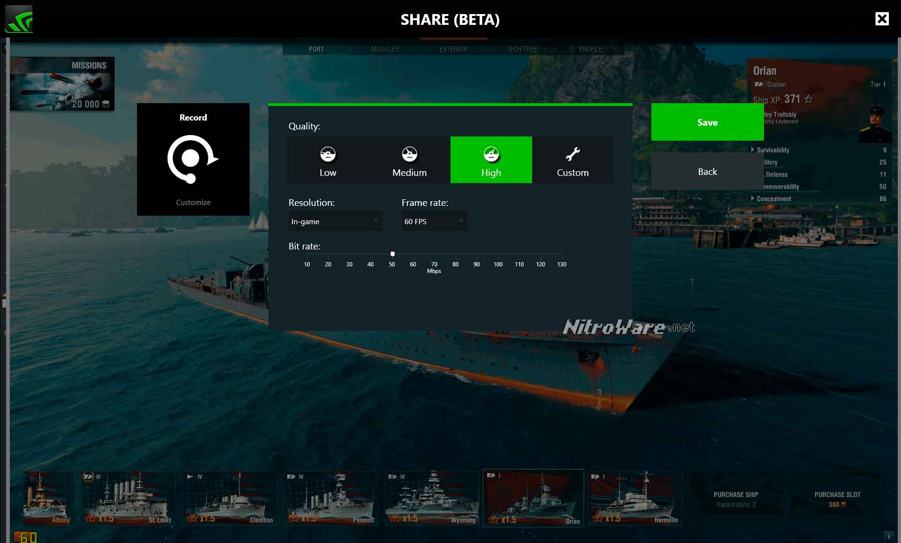Select the Albany ship card

pyautogui.click(x=48, y=498)
